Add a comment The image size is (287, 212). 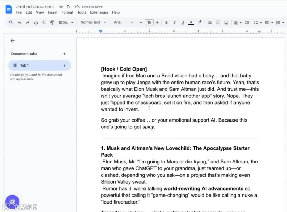coord(218,23)
